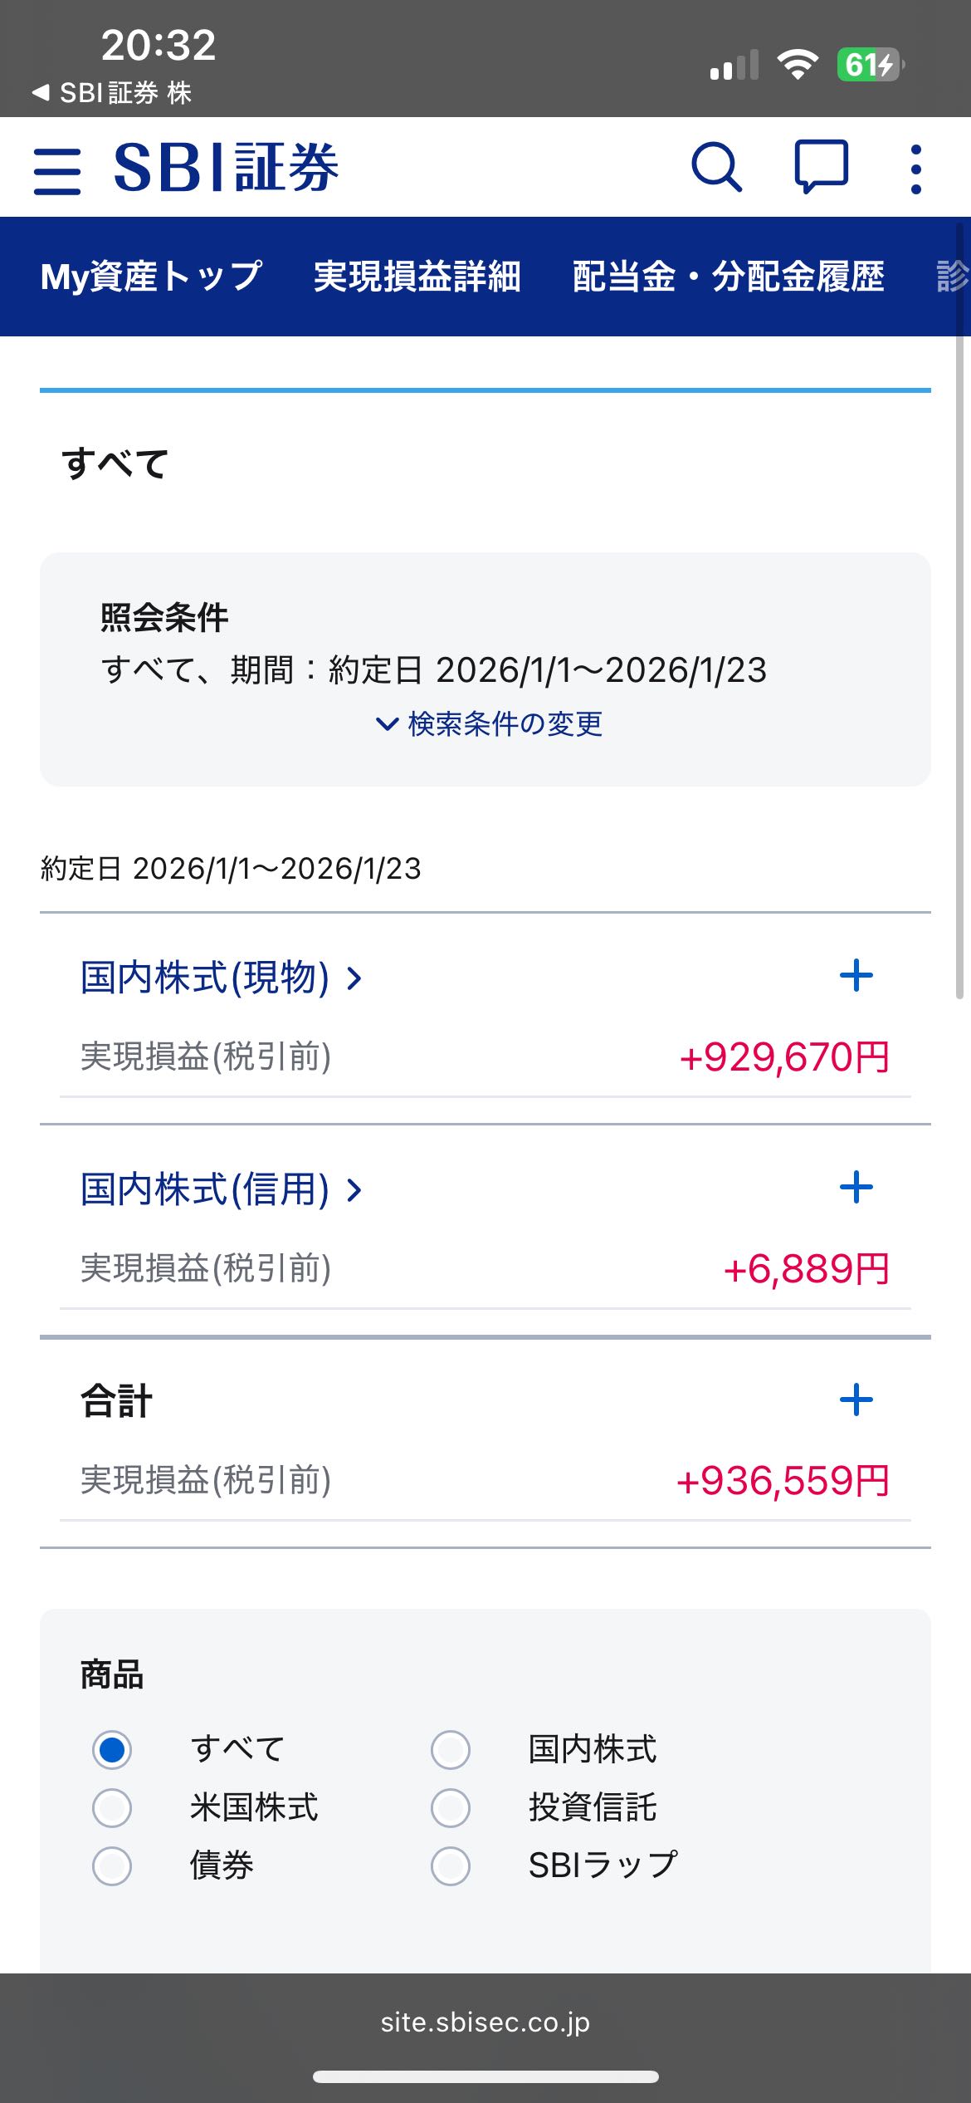Viewport: 971px width, 2103px height.
Task: Open the hamburger menu
Action: tap(57, 170)
